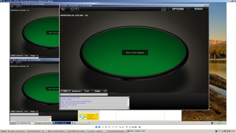Viewport: 236px width, 133px height.
Task: Rotate image counterclockwise in viewer toolbar
Action: click(x=123, y=127)
